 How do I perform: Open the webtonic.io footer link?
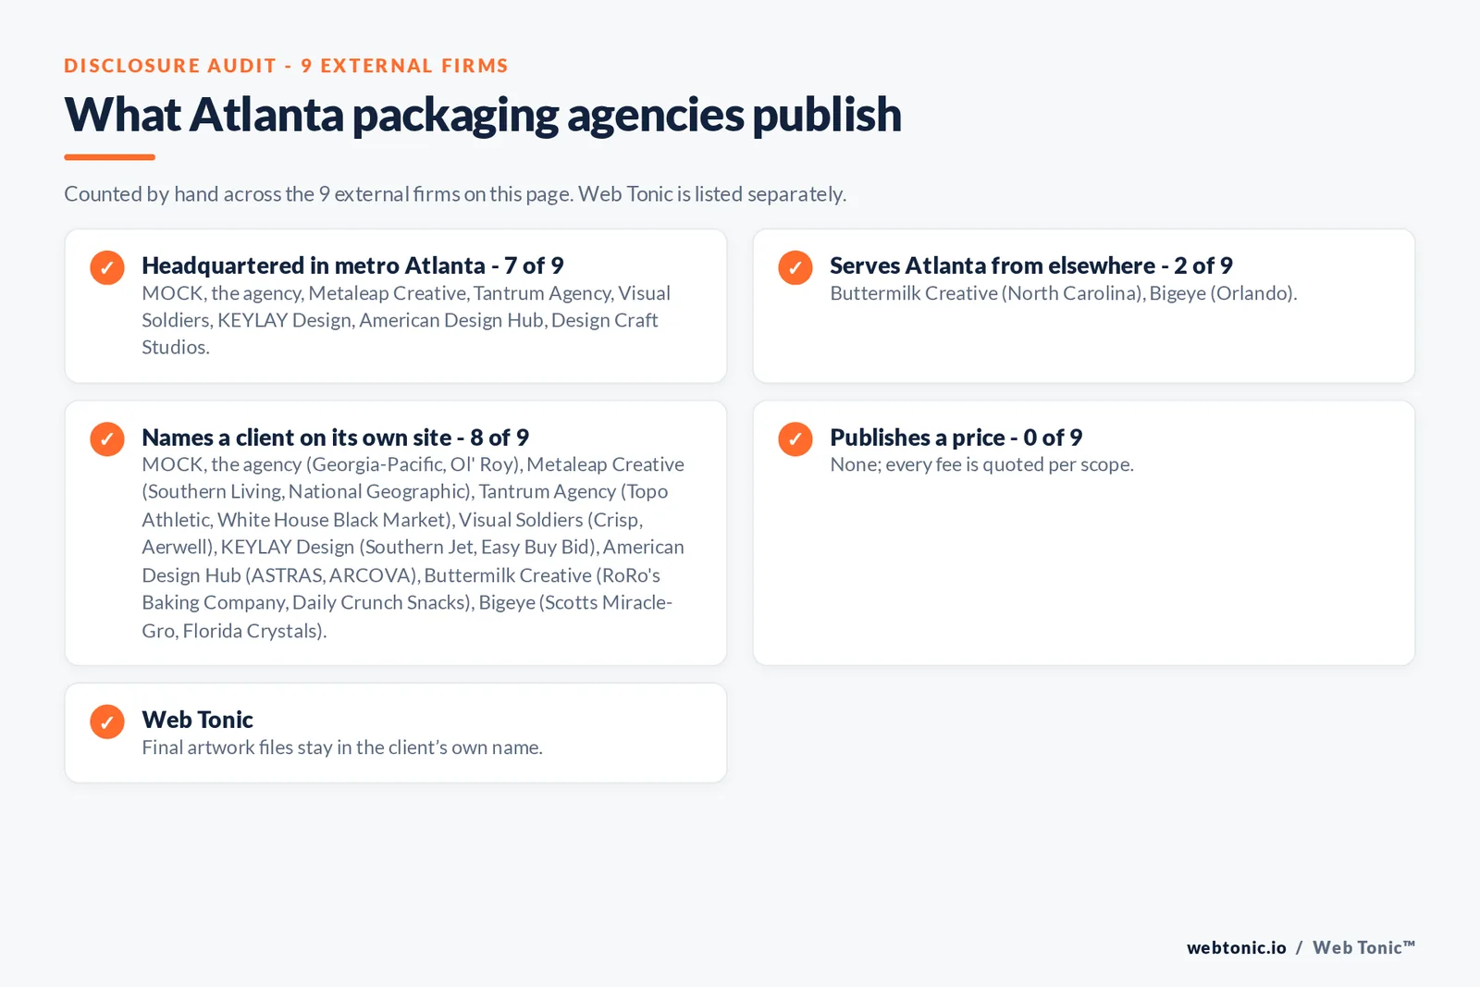[x=1237, y=947]
